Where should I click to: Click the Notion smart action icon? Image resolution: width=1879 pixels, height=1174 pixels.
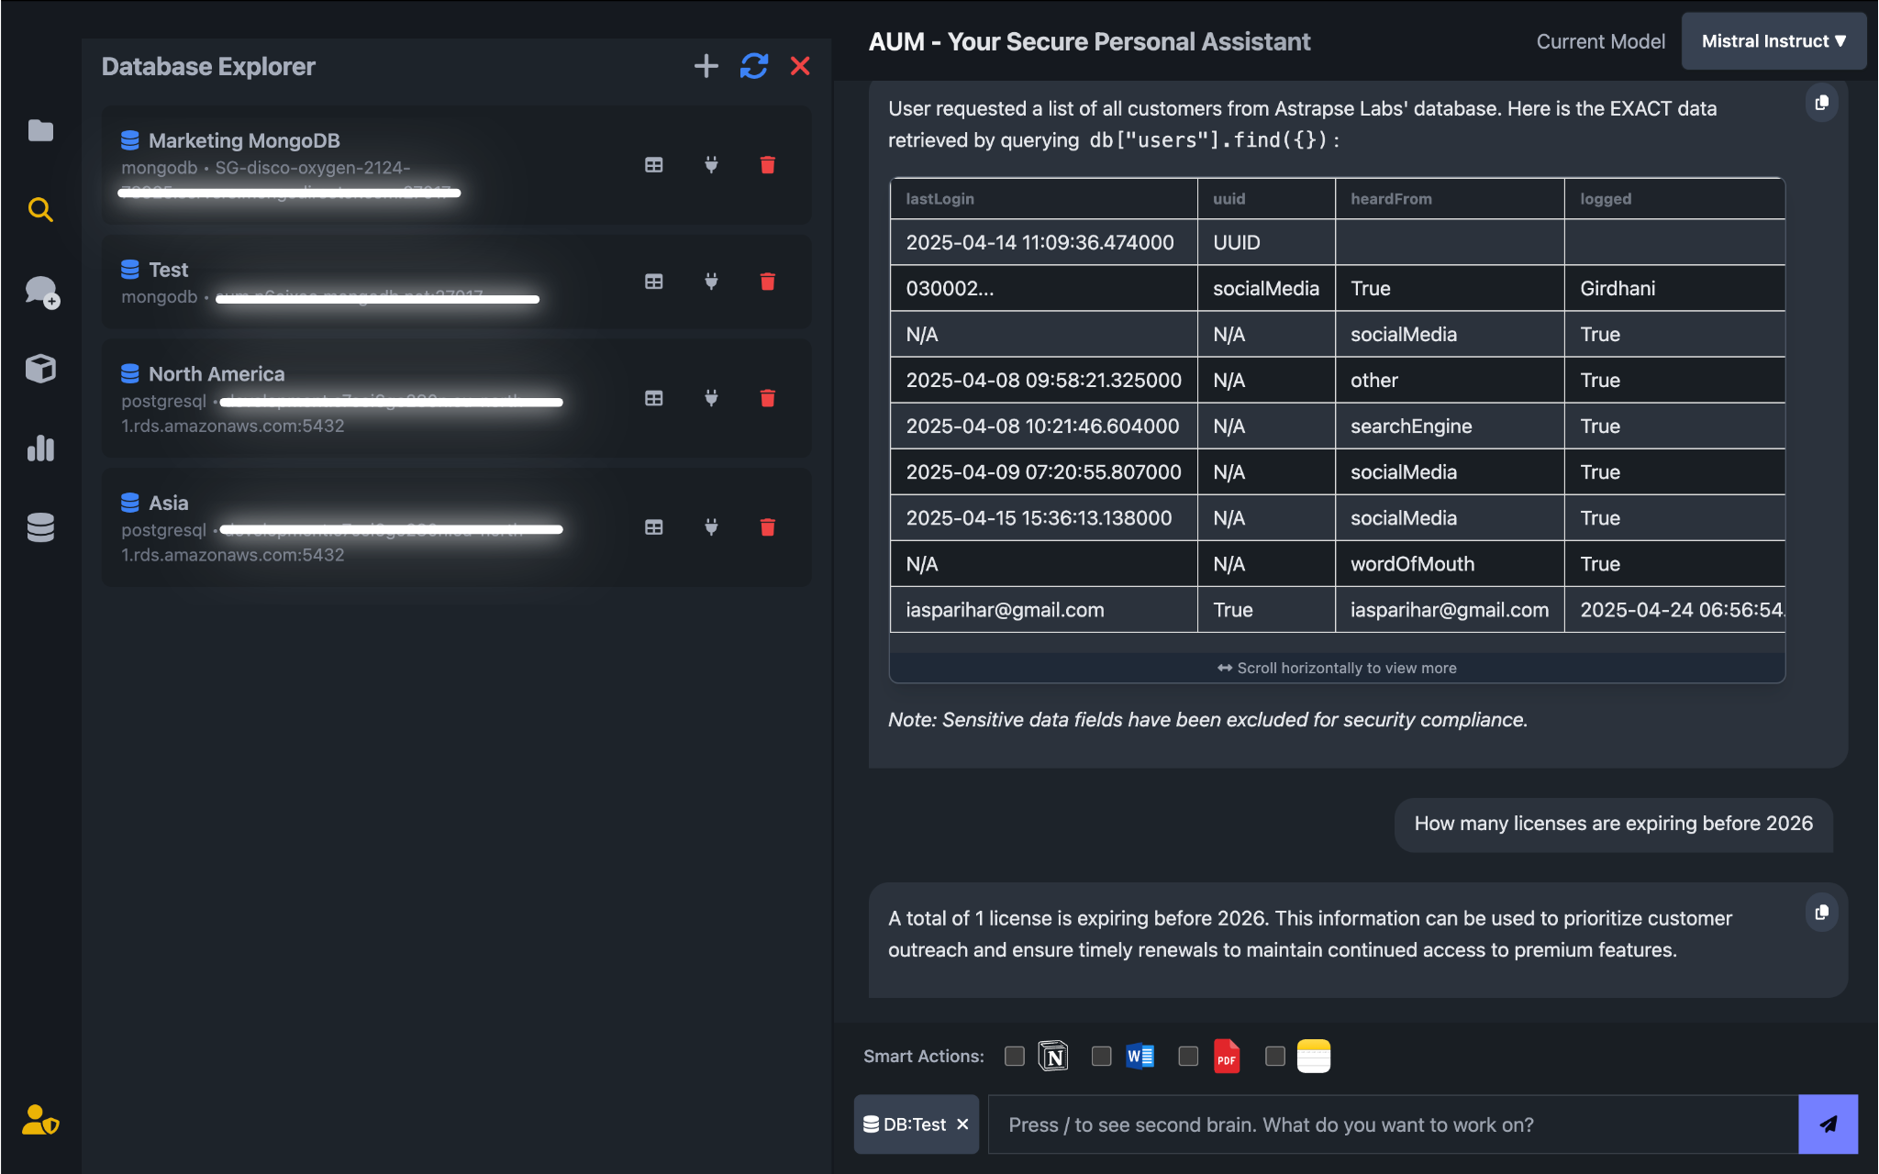(x=1053, y=1057)
